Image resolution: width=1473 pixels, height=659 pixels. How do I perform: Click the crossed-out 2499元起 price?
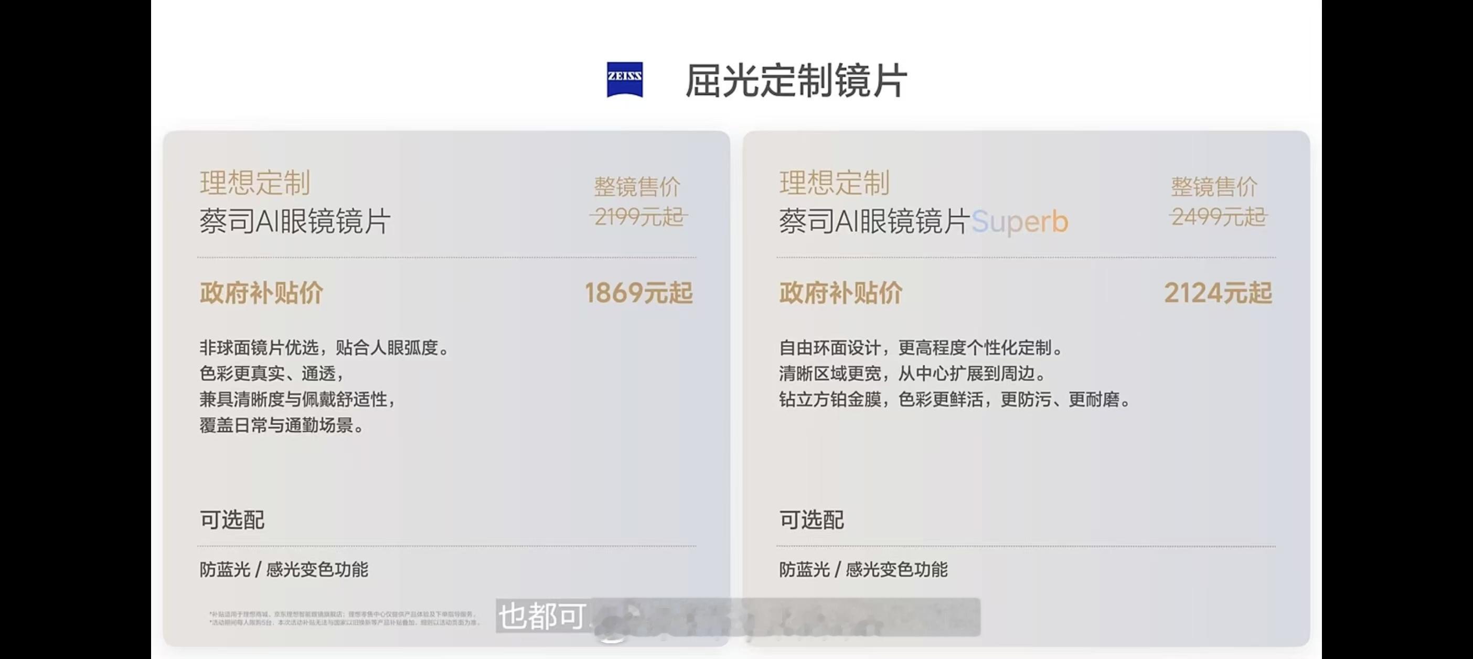click(1218, 217)
